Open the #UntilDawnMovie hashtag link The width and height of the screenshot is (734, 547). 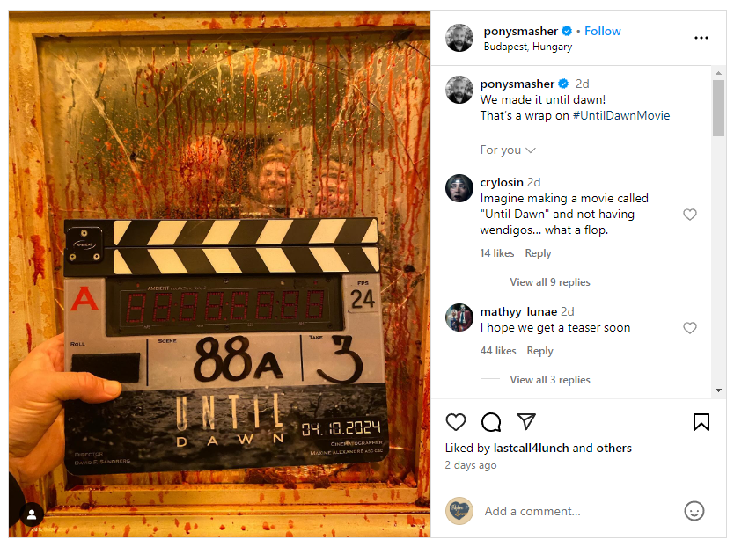(x=621, y=115)
